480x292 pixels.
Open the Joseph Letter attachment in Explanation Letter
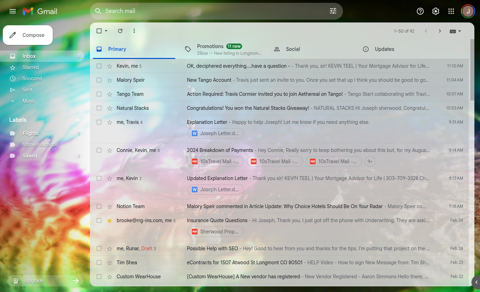pyautogui.click(x=216, y=133)
